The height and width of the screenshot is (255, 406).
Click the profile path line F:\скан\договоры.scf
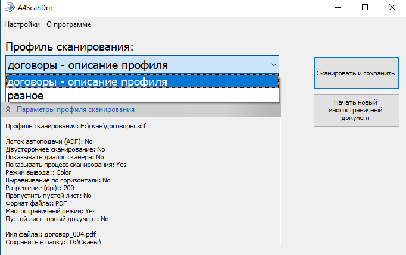tap(65, 126)
